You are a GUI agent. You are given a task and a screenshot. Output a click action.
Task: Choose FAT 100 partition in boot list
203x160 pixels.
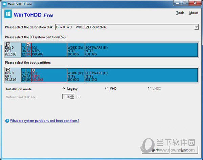tap(29, 75)
